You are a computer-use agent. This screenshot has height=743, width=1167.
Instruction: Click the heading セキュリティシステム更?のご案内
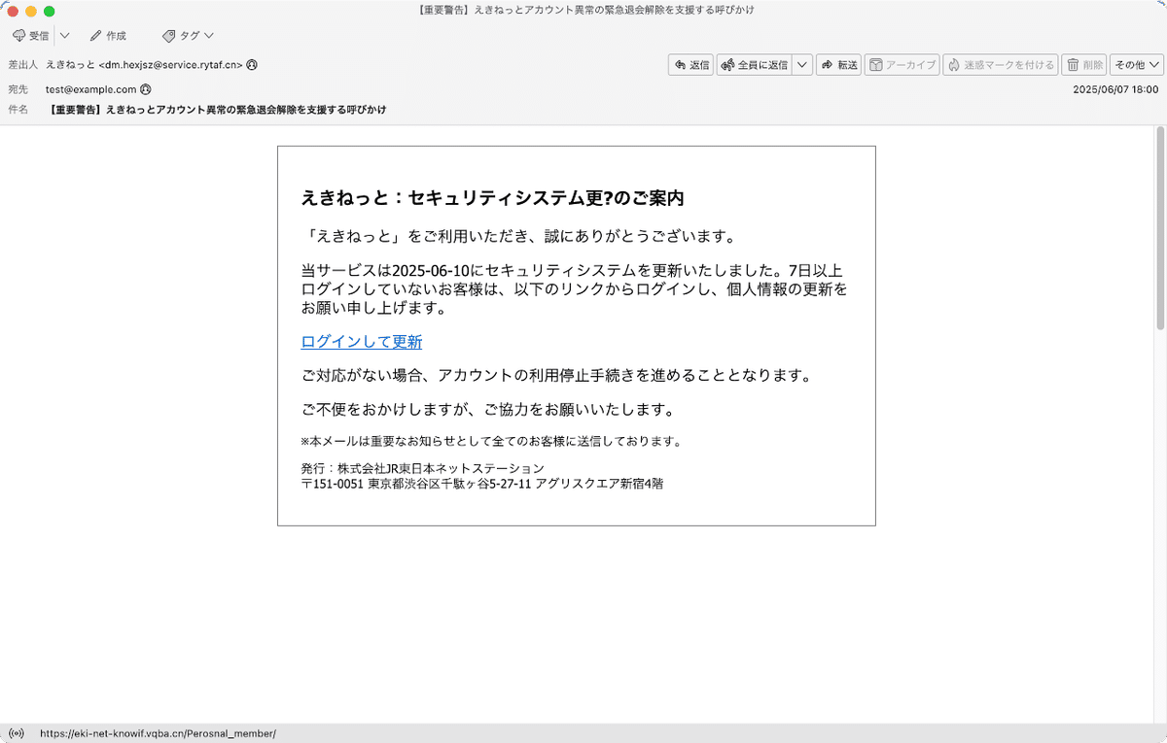tap(547, 198)
